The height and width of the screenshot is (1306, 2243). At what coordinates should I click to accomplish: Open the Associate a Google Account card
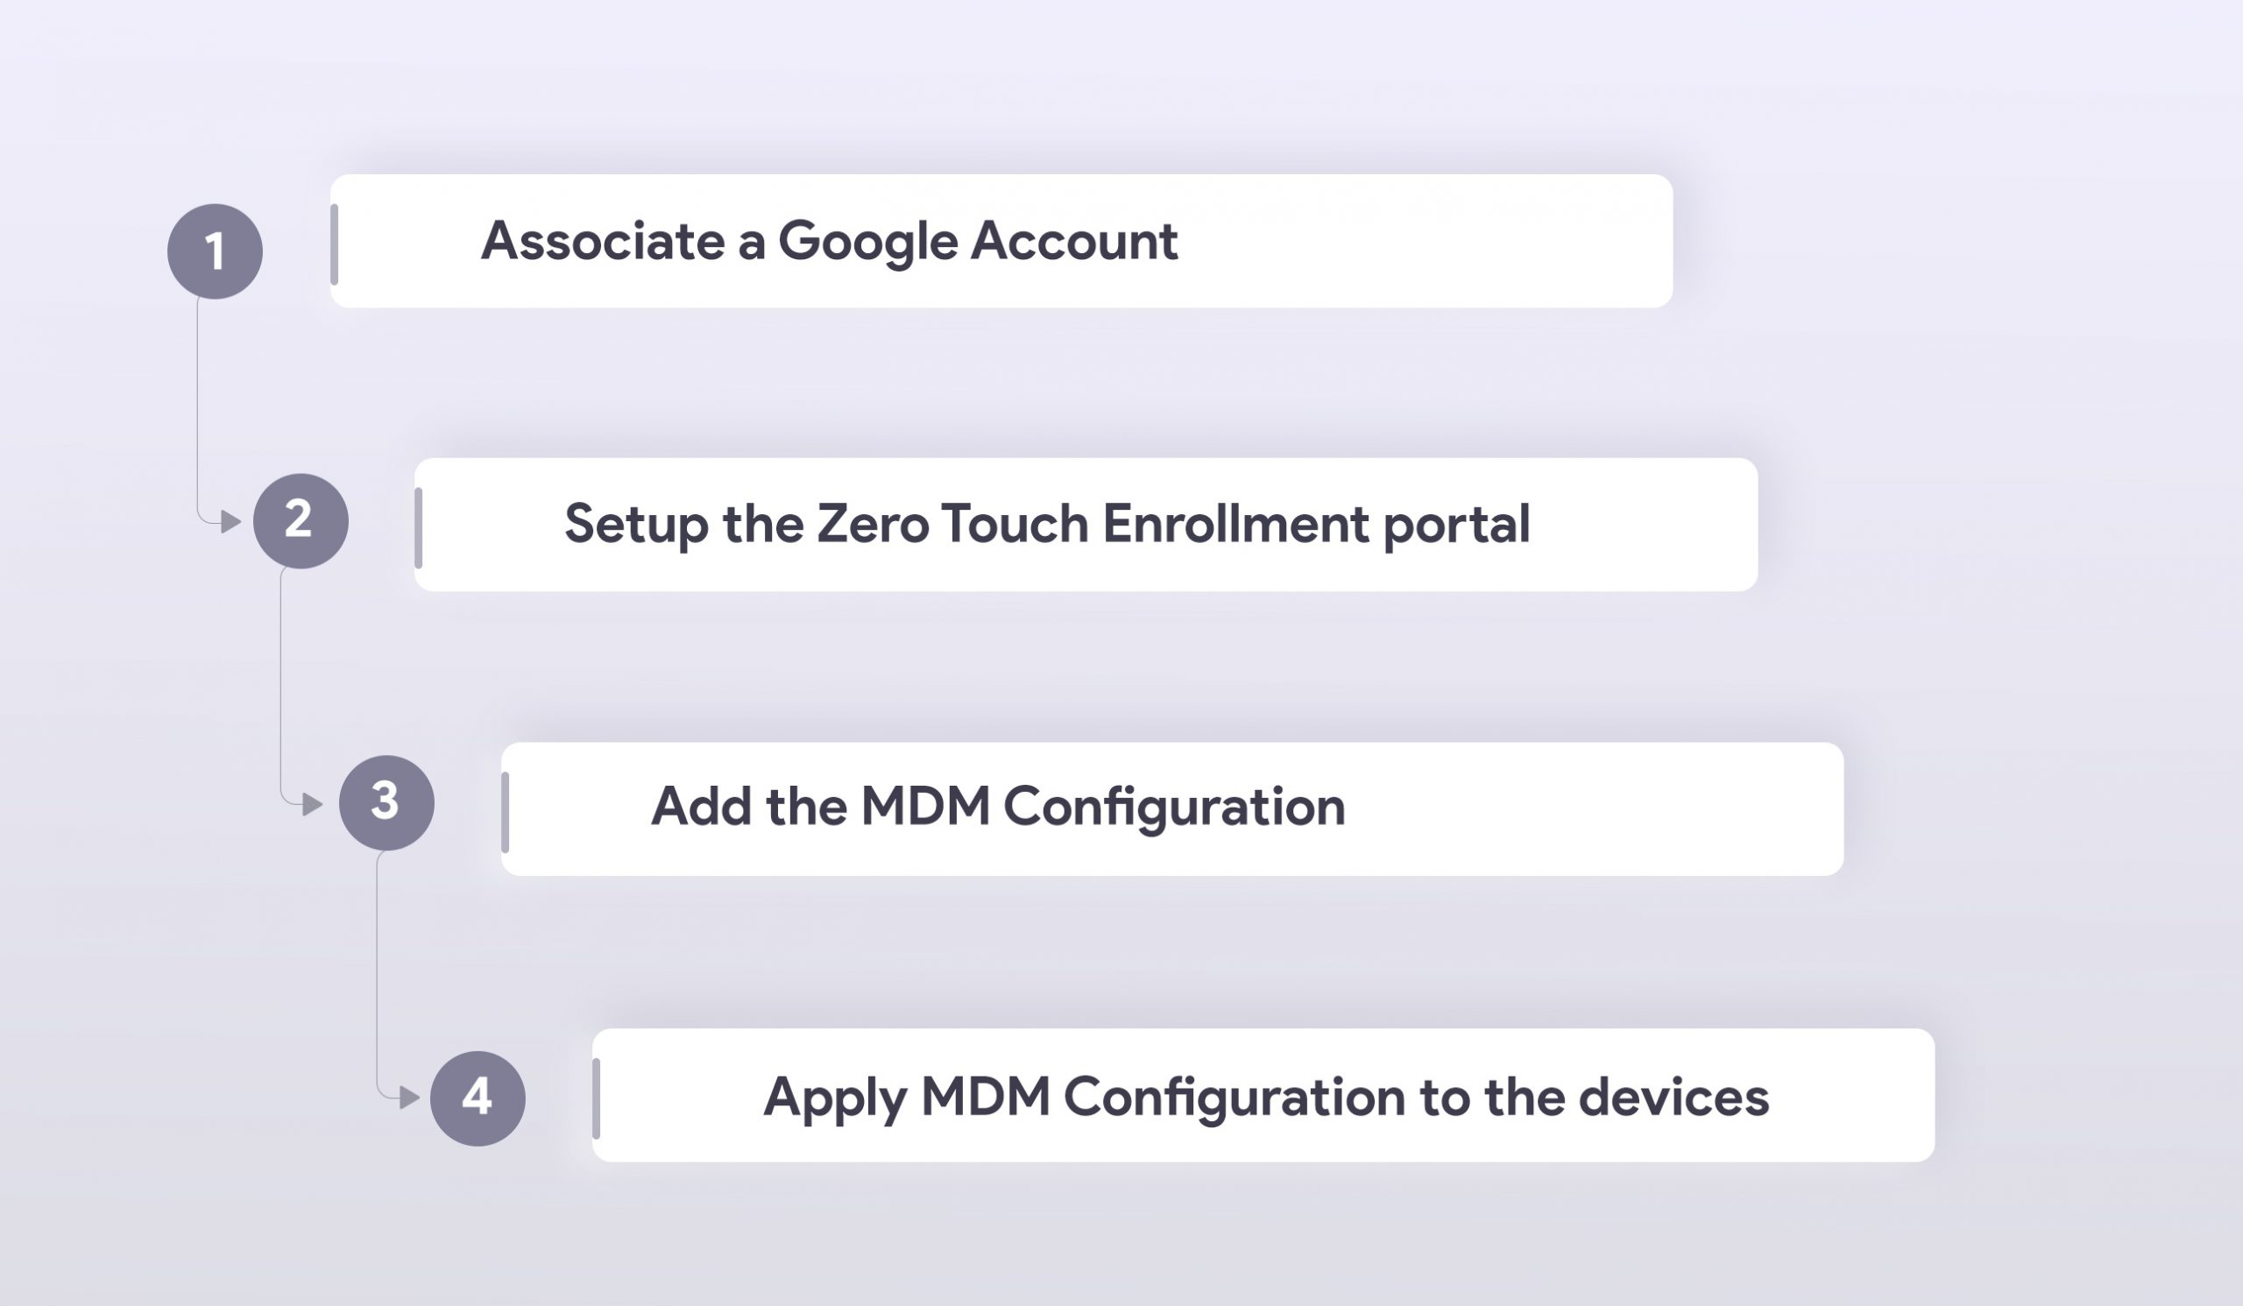click(1001, 241)
